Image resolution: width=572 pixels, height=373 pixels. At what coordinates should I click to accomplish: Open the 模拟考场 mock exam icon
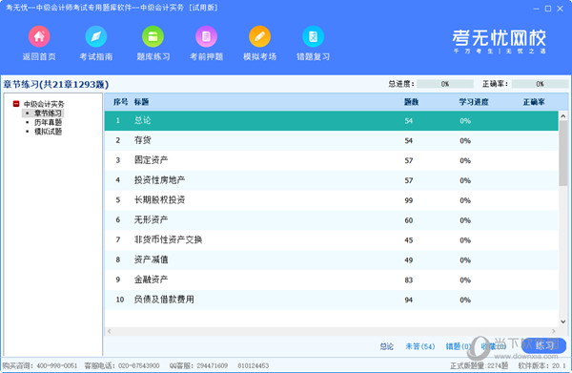(x=259, y=36)
